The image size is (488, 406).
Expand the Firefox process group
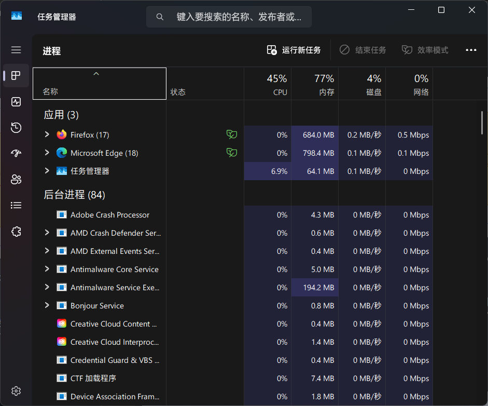pos(47,134)
